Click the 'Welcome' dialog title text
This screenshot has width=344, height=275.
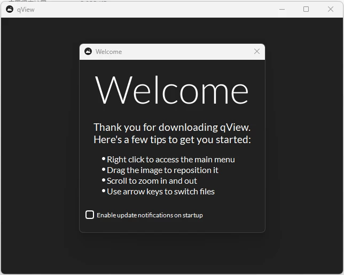[x=108, y=52]
